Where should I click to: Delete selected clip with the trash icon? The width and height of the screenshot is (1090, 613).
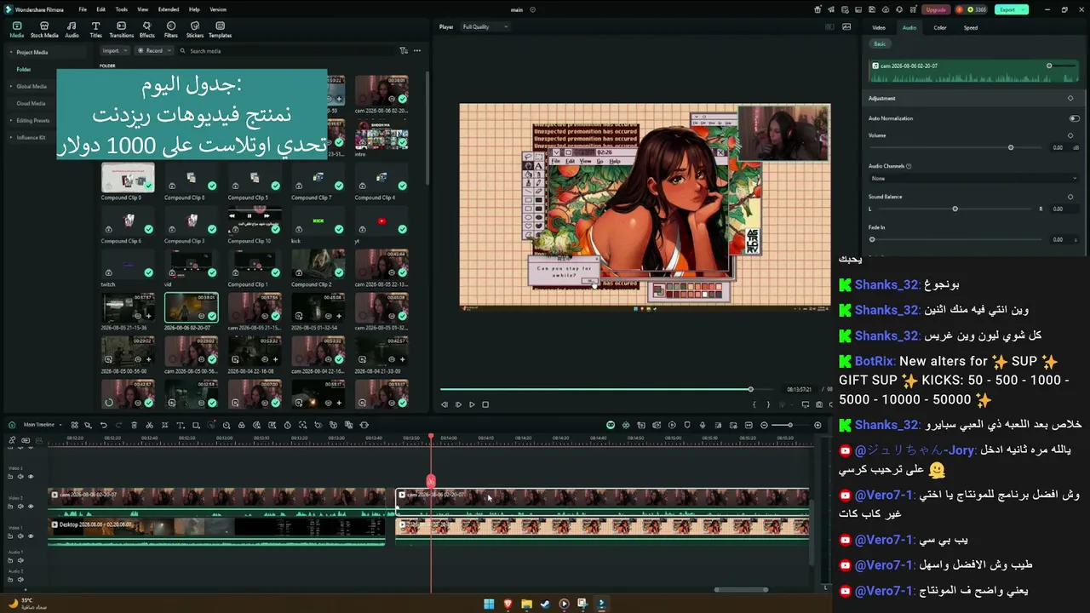tap(134, 425)
